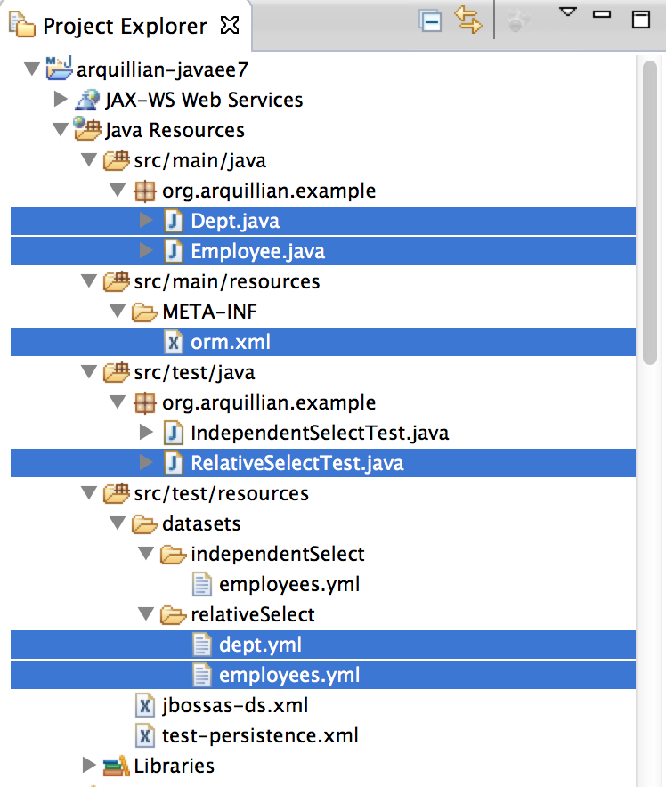Click package icon of org.arquillian.example in src/main/java
666x787 pixels.
144,191
